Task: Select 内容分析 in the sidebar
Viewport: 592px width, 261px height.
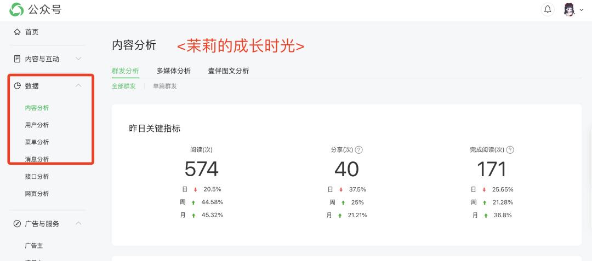Action: click(37, 108)
